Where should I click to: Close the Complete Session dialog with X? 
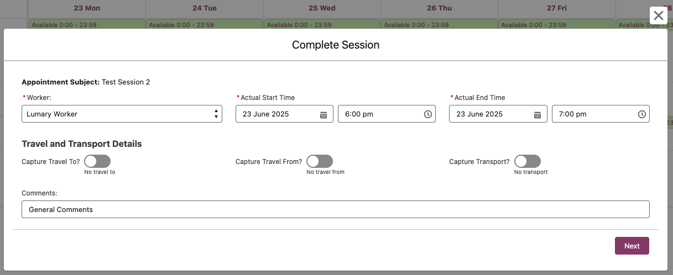(658, 15)
